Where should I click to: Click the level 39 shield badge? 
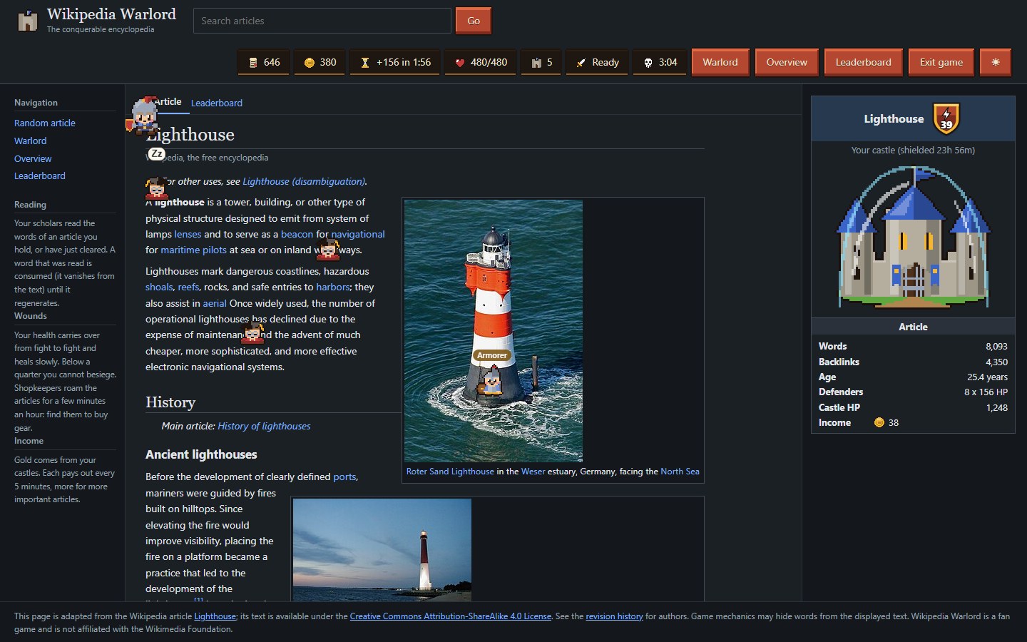coord(946,118)
